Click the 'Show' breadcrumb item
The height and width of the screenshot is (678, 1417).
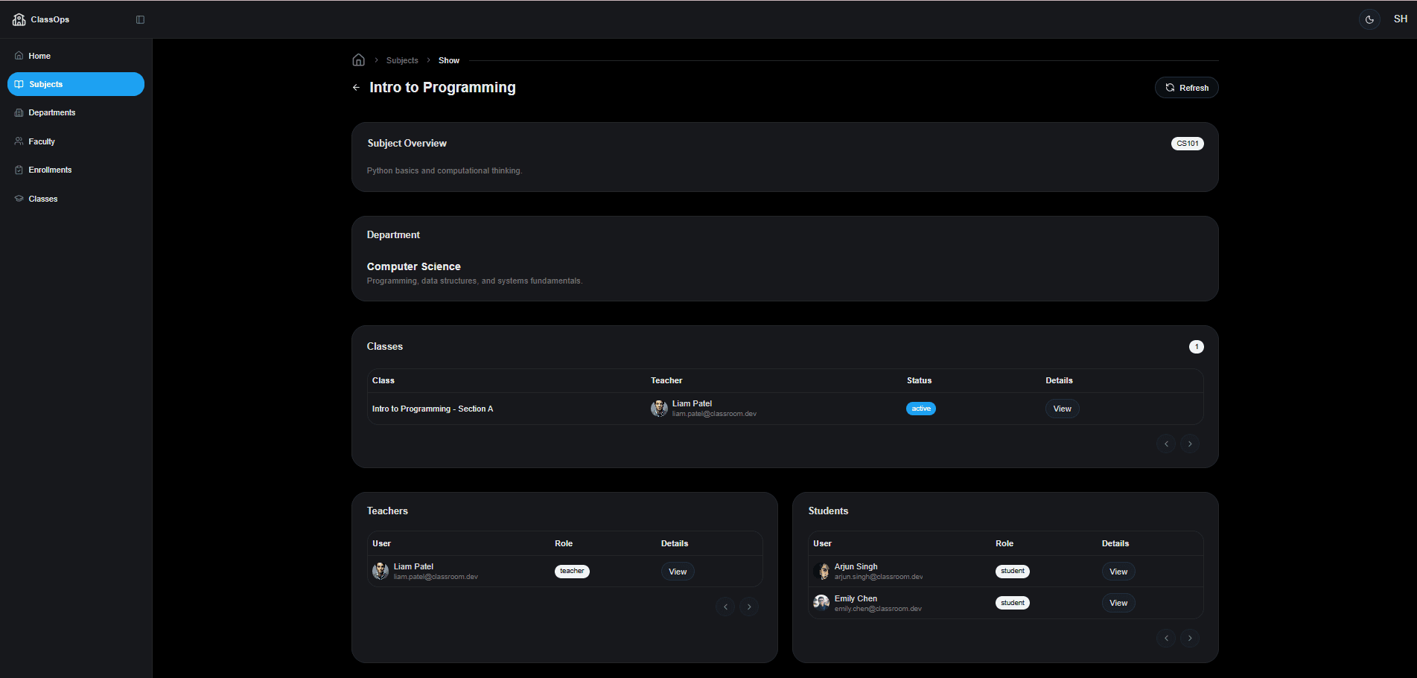(449, 60)
